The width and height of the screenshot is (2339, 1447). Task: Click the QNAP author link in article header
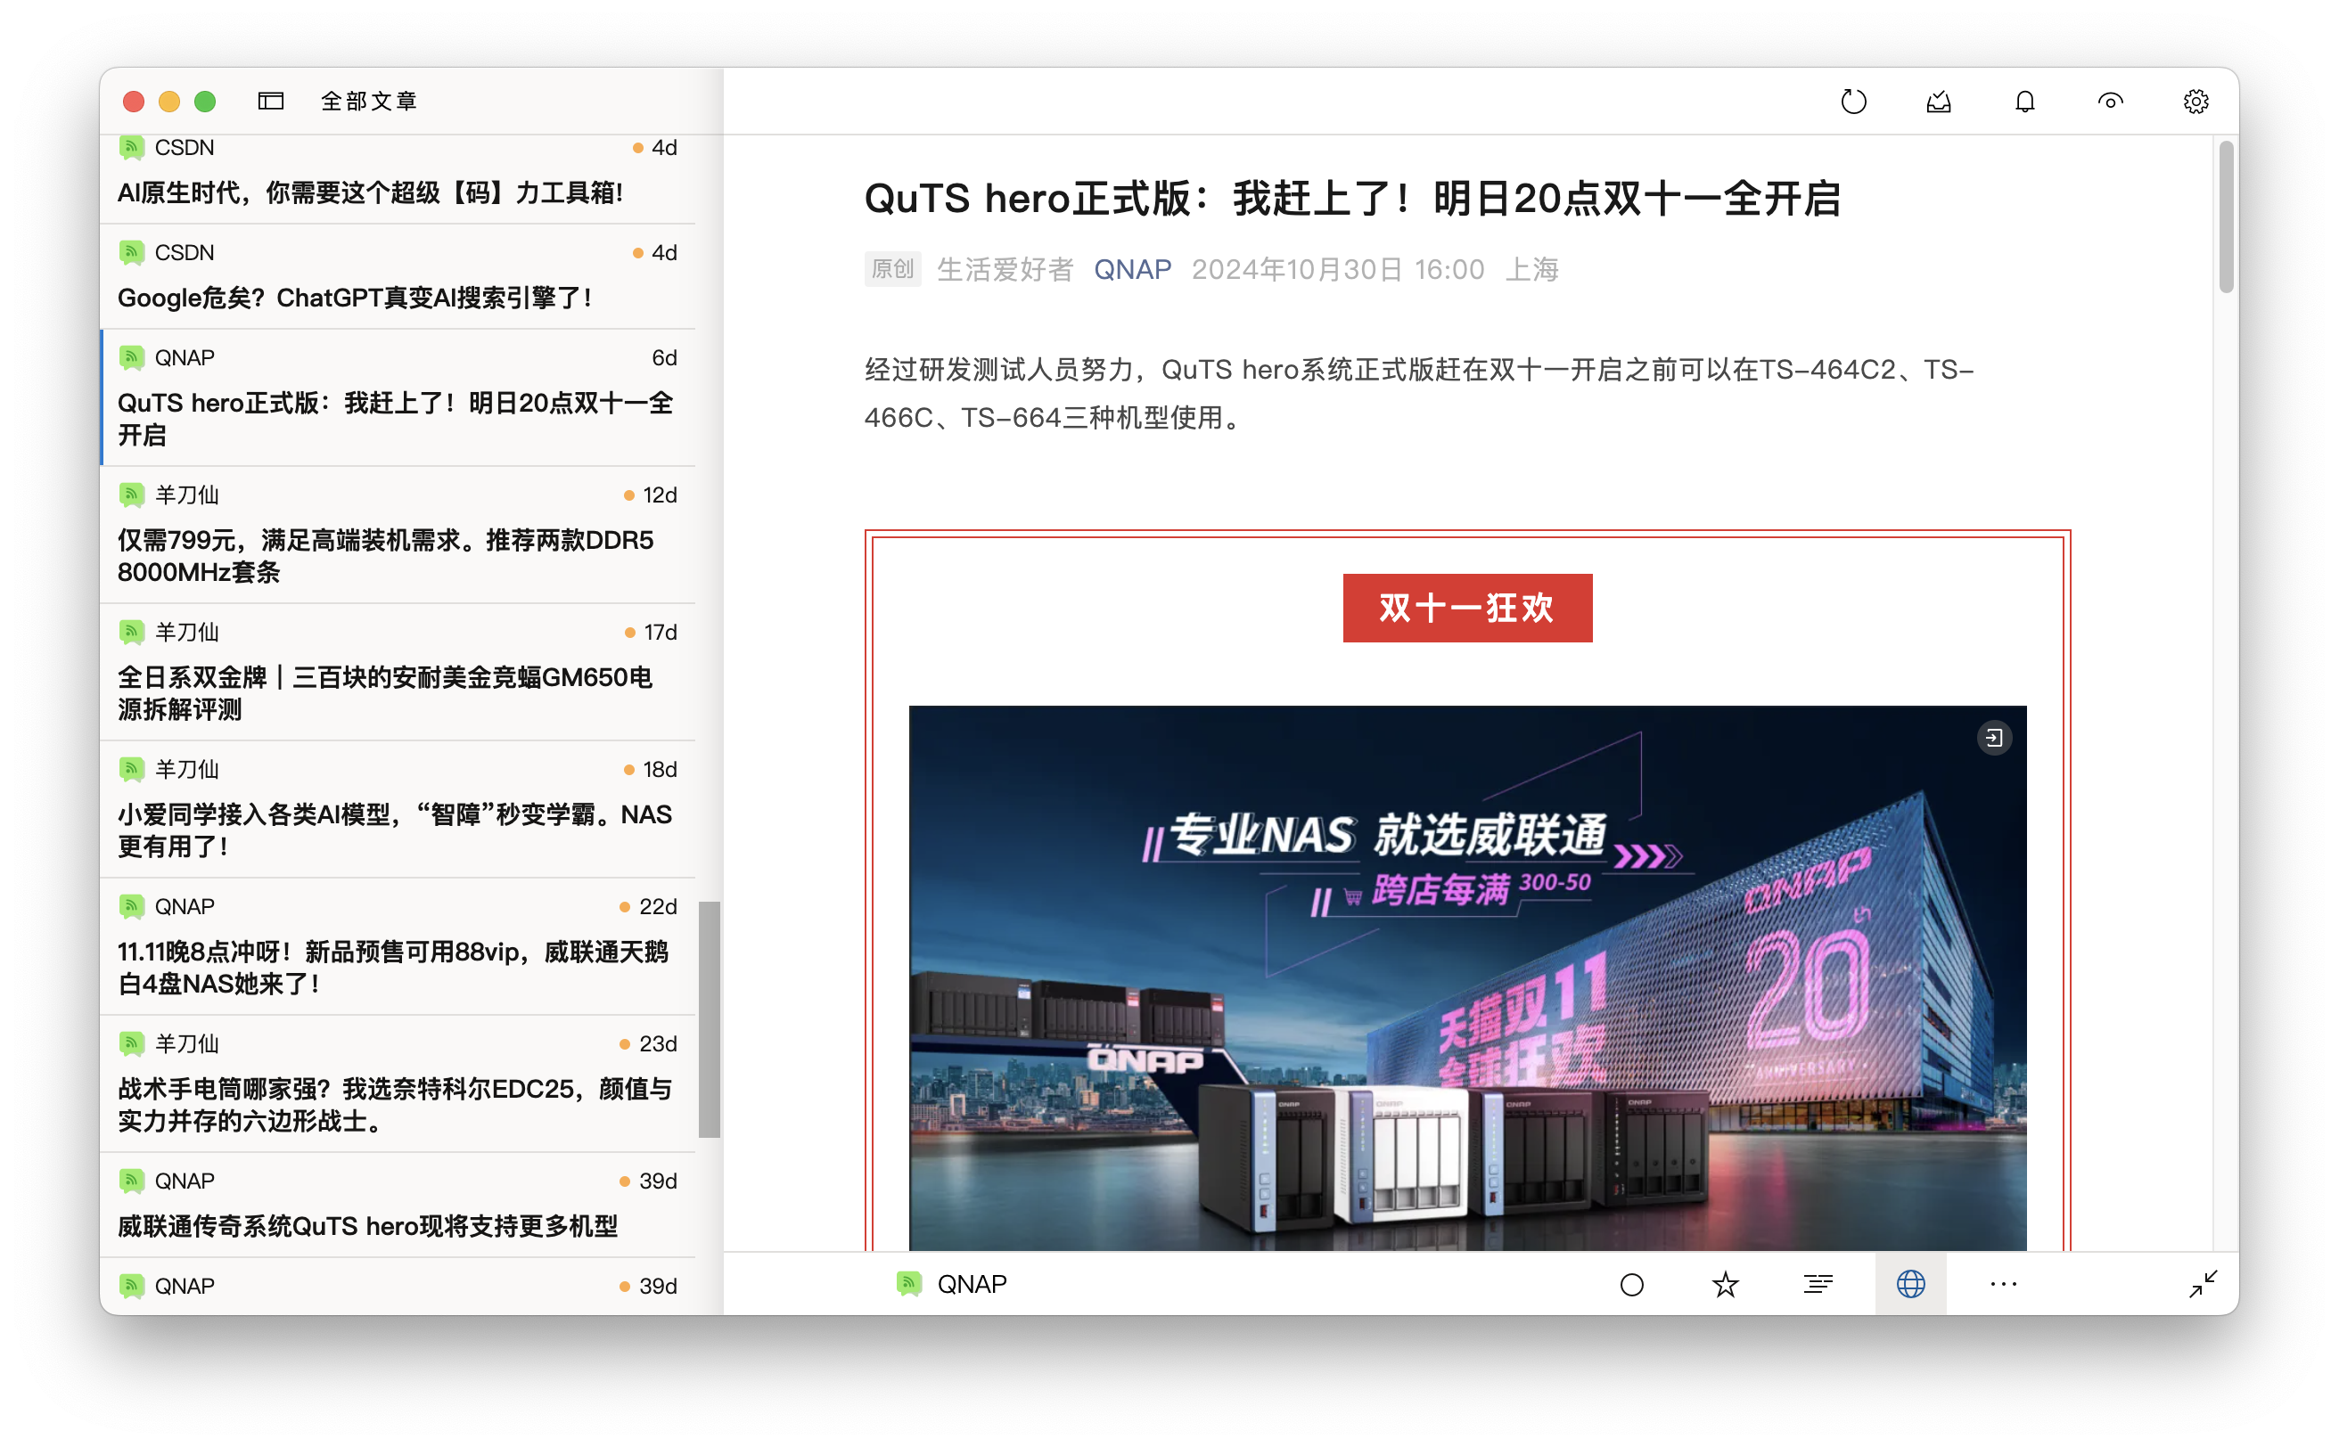coord(1133,270)
